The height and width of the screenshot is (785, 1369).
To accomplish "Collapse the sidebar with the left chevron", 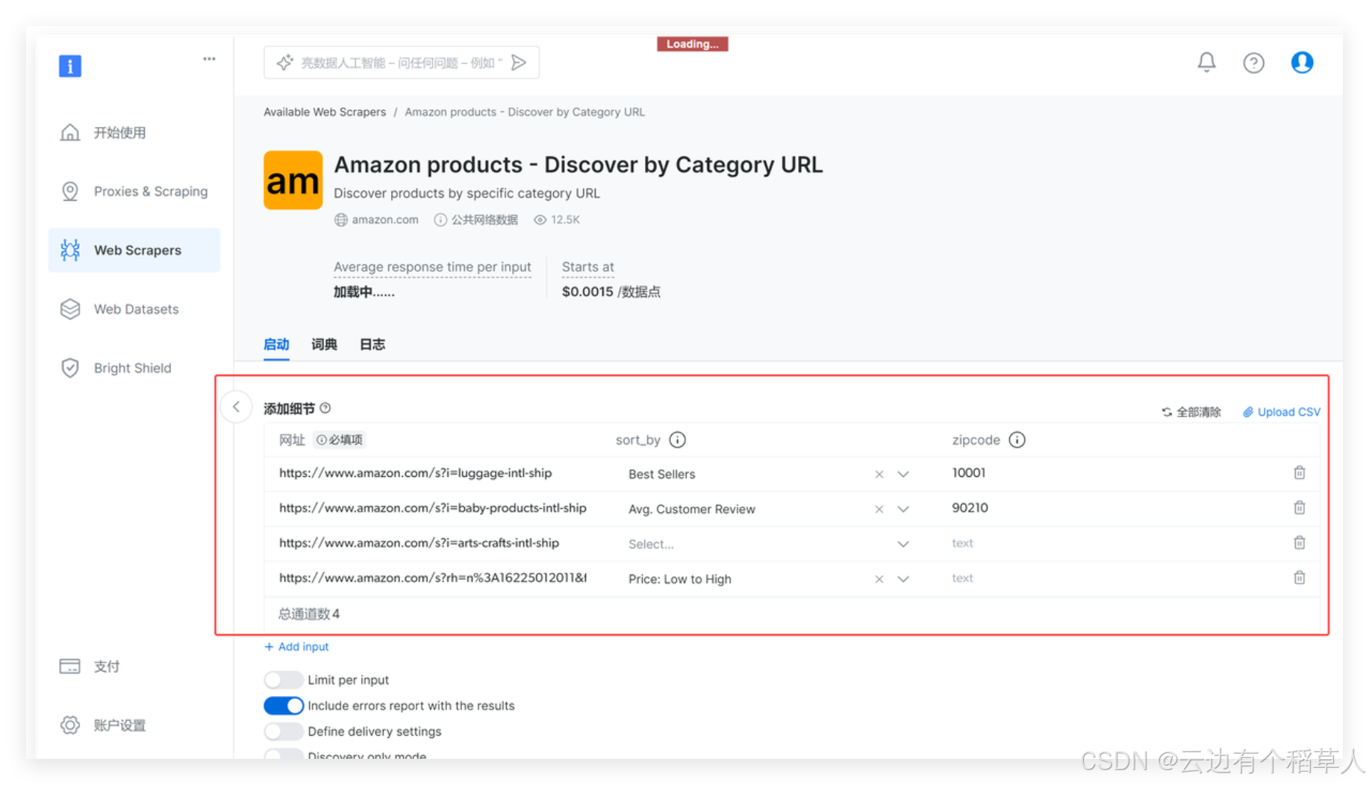I will point(236,407).
